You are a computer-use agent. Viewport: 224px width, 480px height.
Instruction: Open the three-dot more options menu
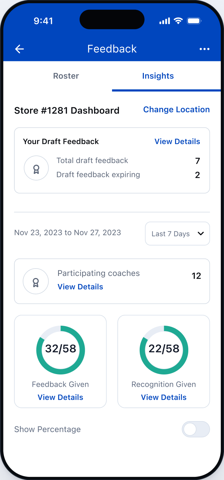(x=204, y=49)
